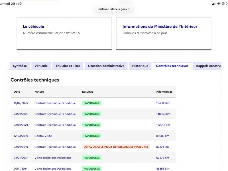Click the Date column header

17,92
